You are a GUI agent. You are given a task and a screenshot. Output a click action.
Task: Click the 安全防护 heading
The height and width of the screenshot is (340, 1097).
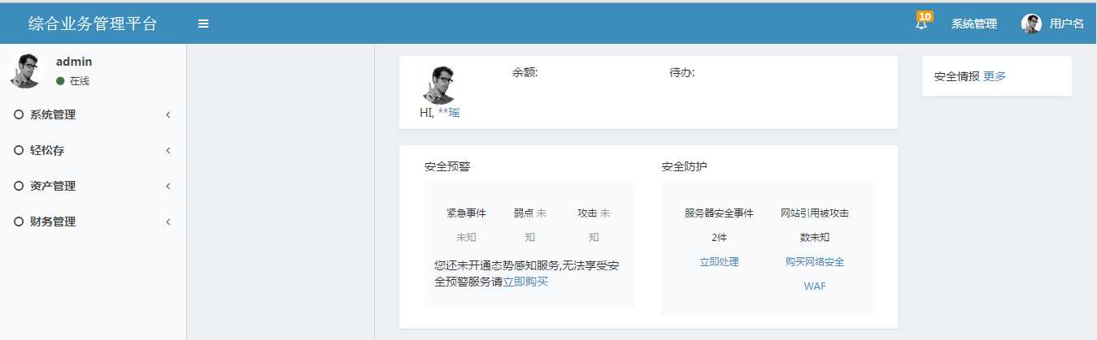[685, 166]
